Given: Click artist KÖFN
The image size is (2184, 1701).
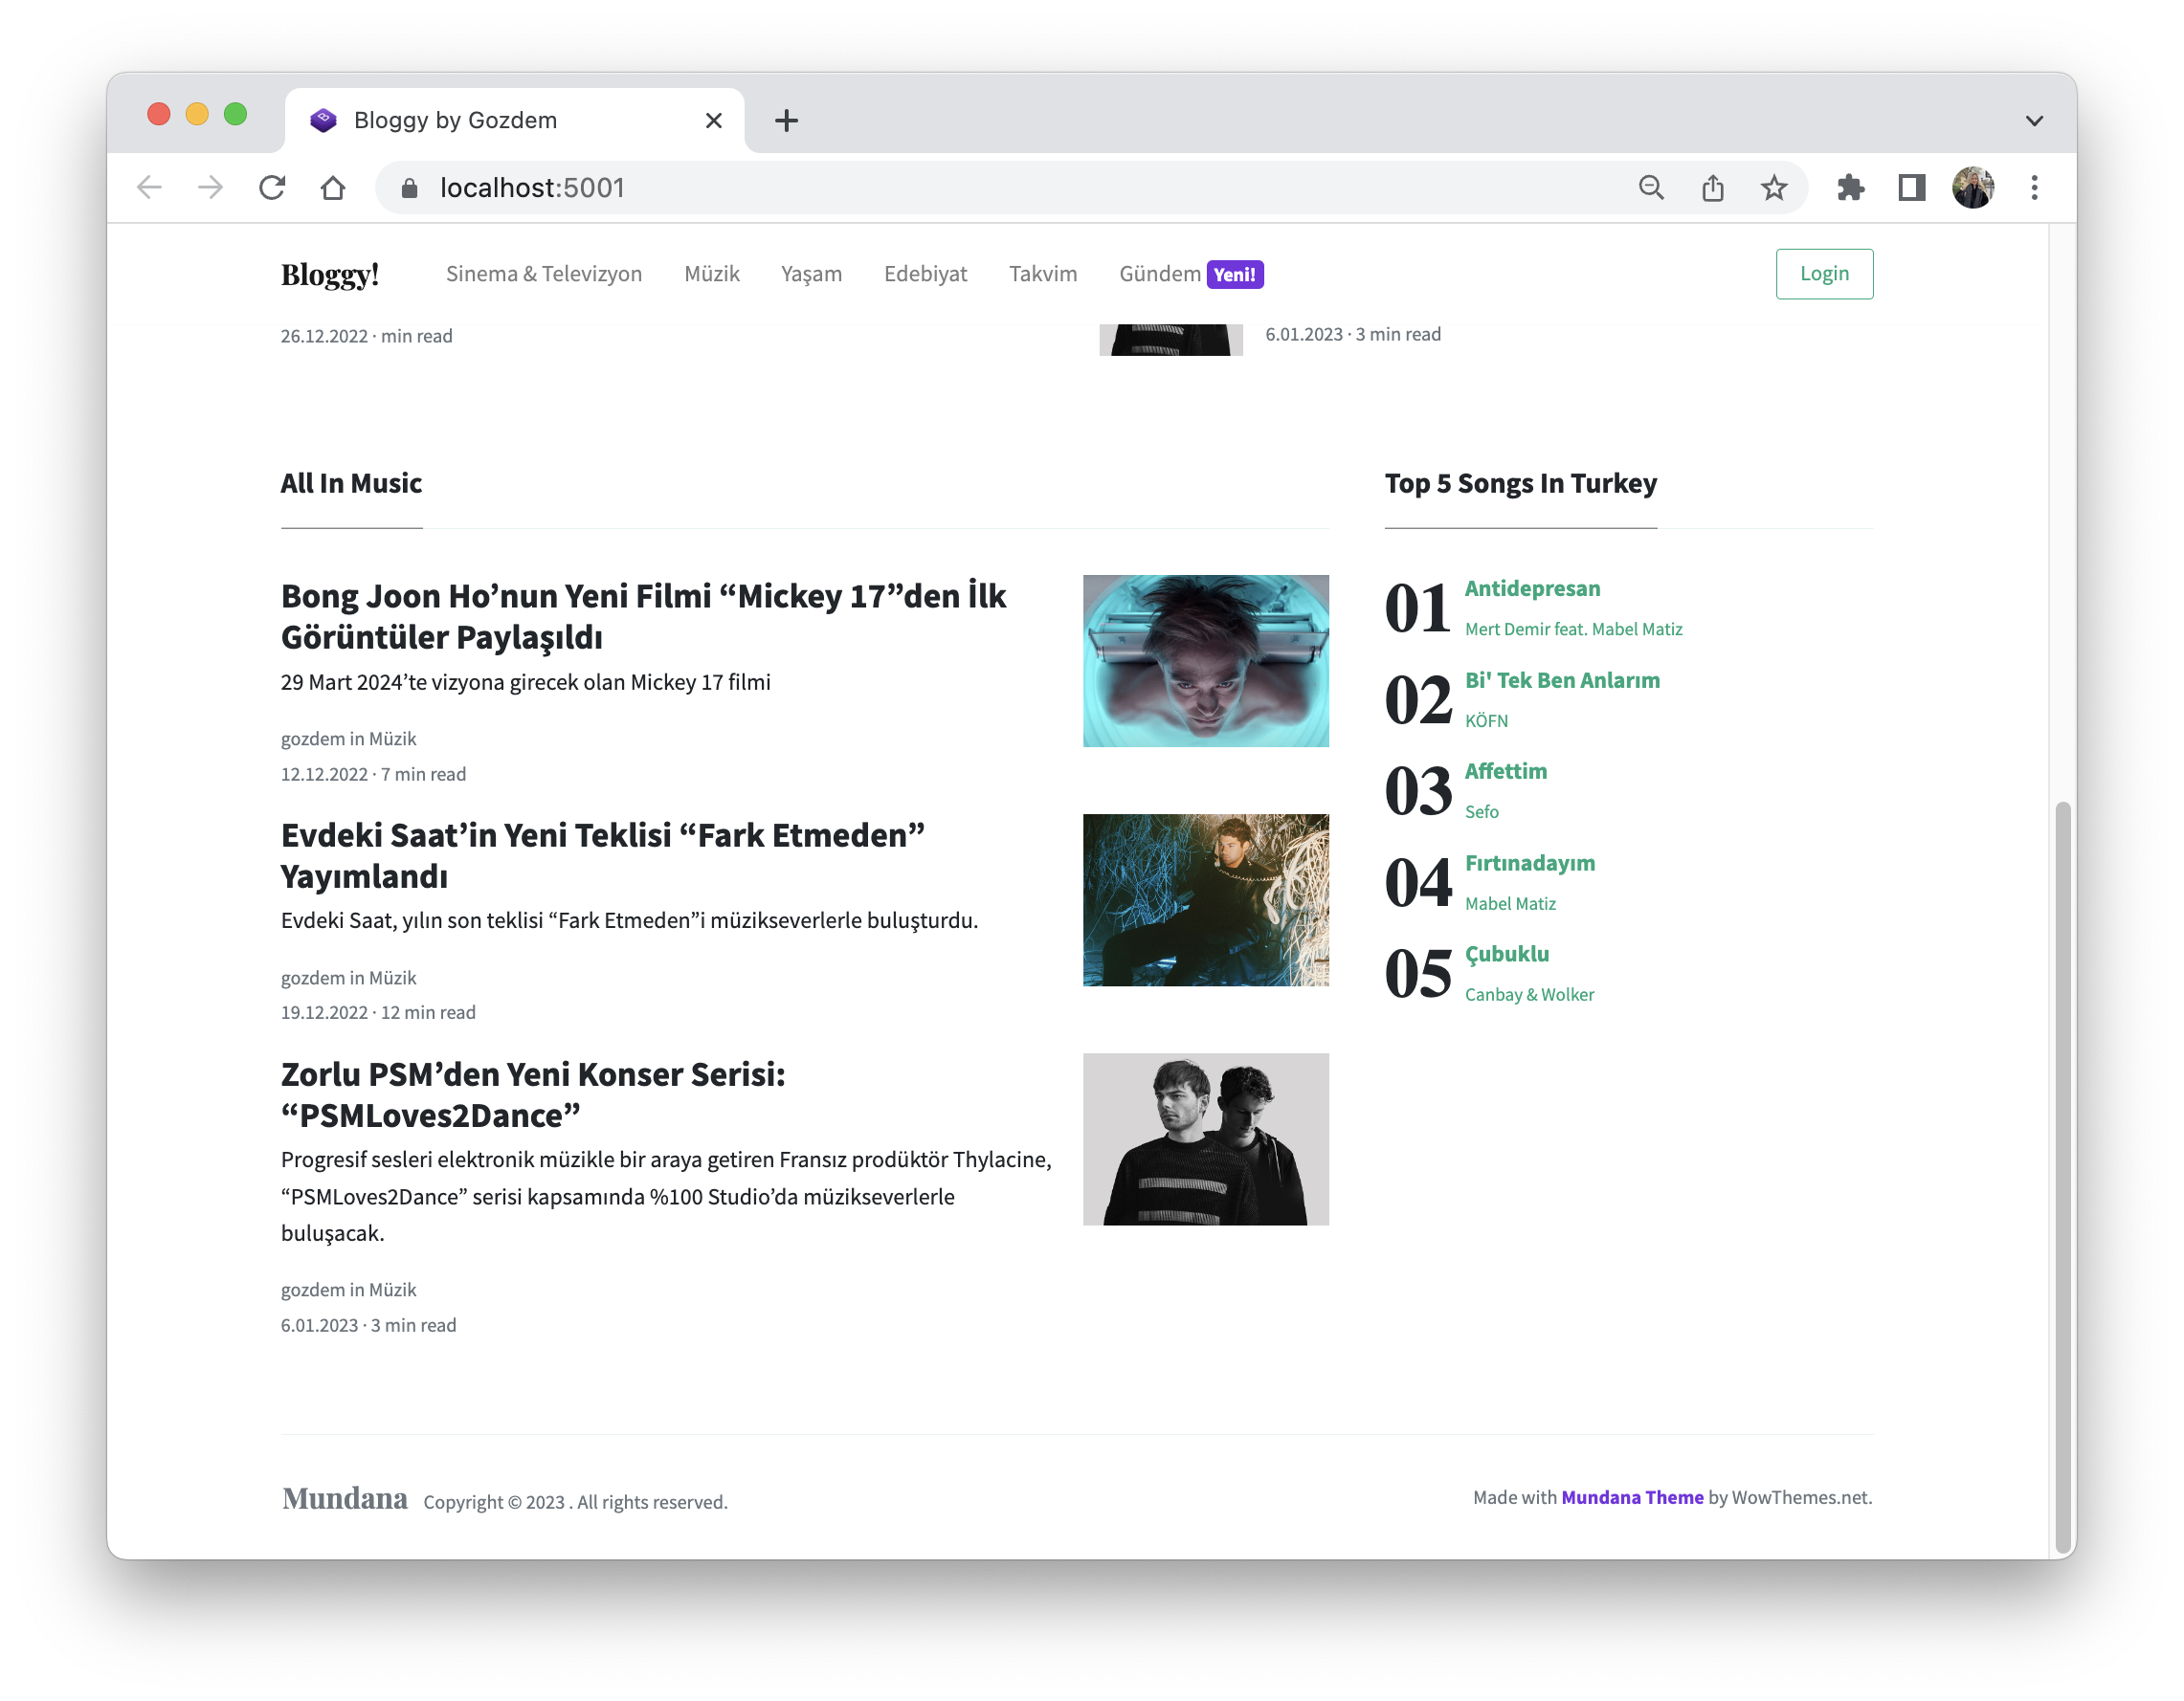Looking at the screenshot, I should 1485,720.
